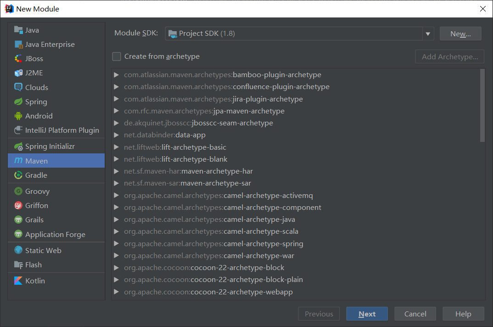Screen dimensions: 493x327
Task: Click the Static Web globe icon
Action: coord(18,251)
